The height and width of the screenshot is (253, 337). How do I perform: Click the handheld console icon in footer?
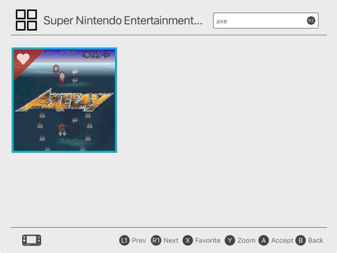coord(32,240)
